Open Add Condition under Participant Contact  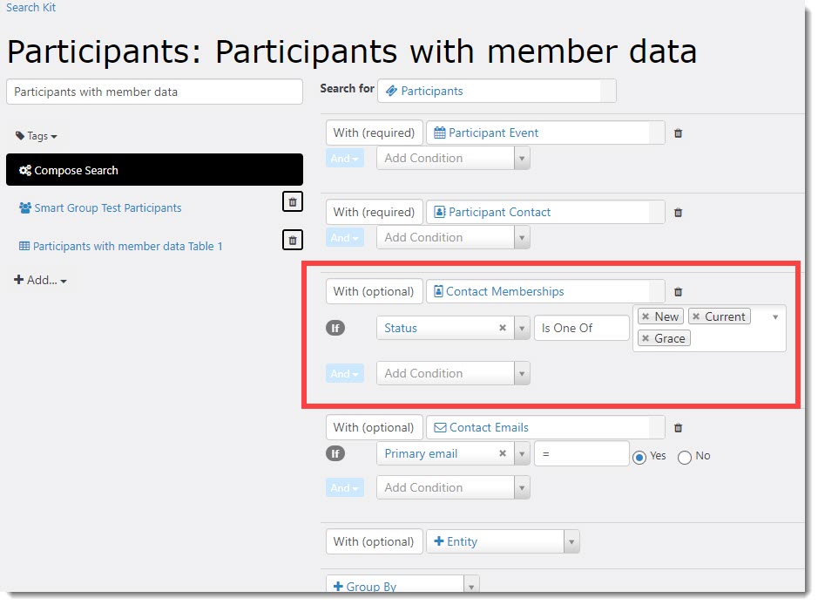(x=453, y=237)
